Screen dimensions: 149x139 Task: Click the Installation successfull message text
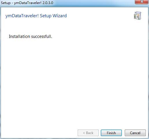[x=30, y=36]
